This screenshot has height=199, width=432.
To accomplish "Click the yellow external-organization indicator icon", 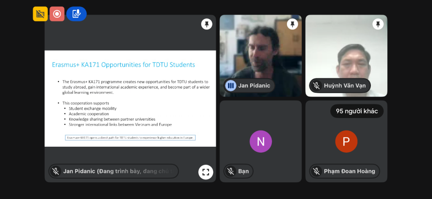I will click(40, 14).
